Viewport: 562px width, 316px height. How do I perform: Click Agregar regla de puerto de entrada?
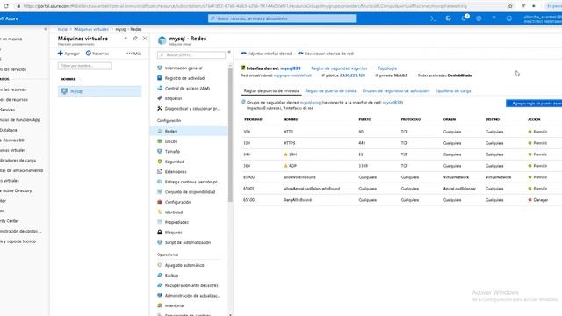534,104
